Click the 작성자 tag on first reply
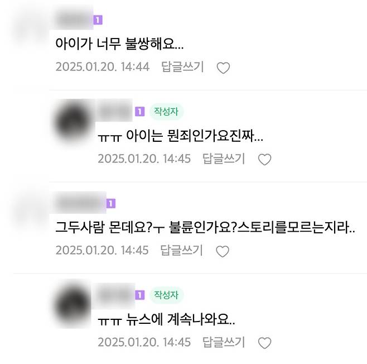The height and width of the screenshot is (364, 367). [x=166, y=112]
